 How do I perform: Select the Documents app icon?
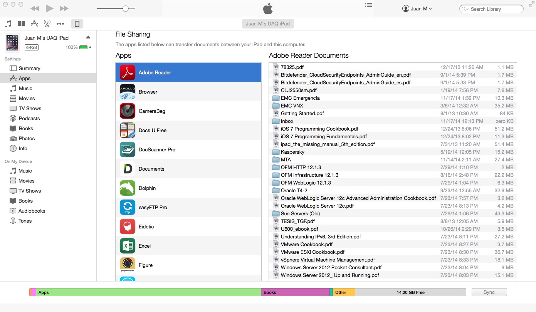[128, 169]
